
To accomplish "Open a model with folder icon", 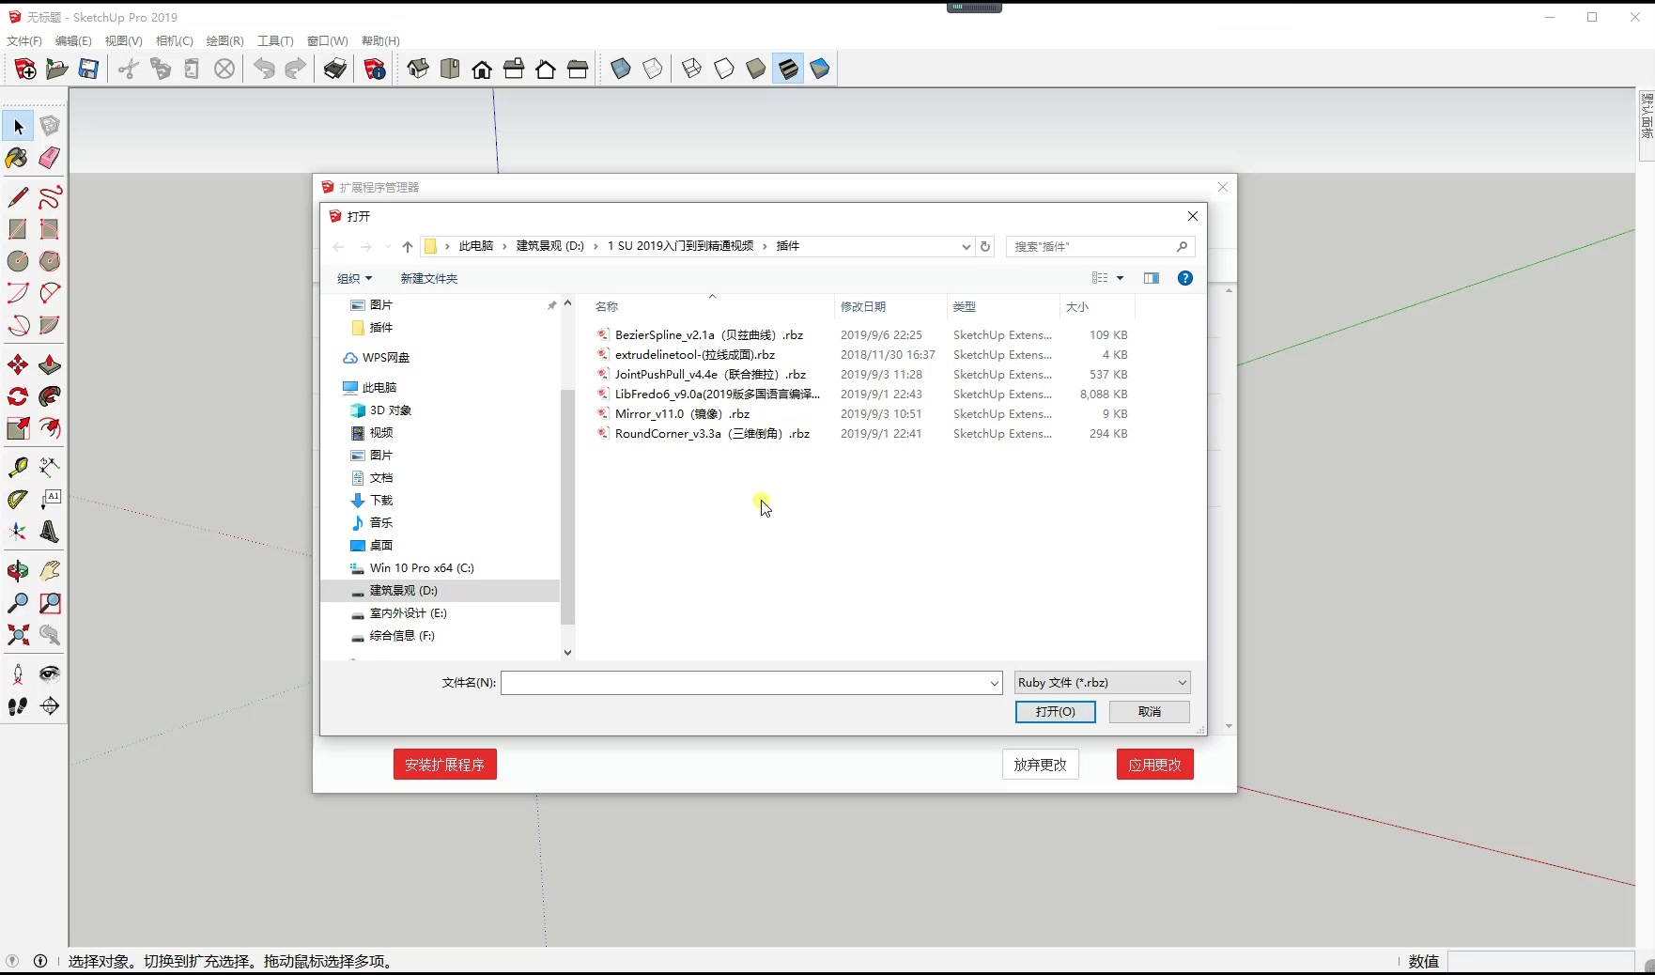I will tap(56, 69).
